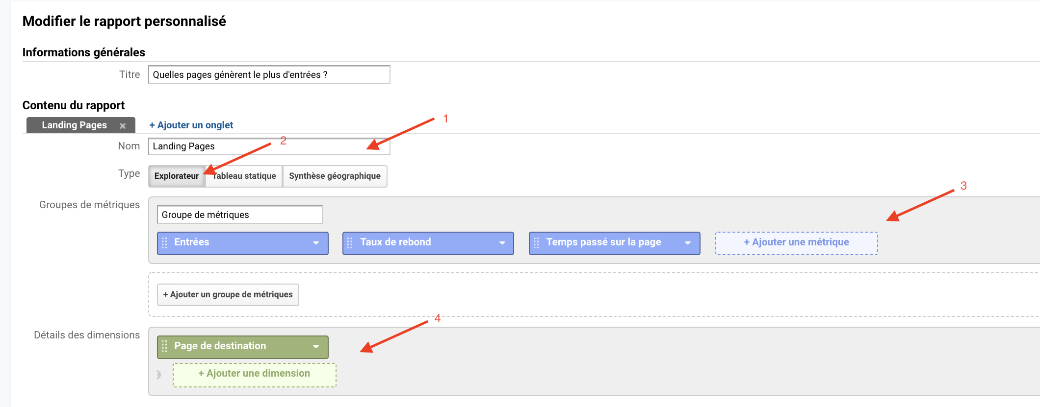Click the Groupe de métriques name field

pos(239,215)
